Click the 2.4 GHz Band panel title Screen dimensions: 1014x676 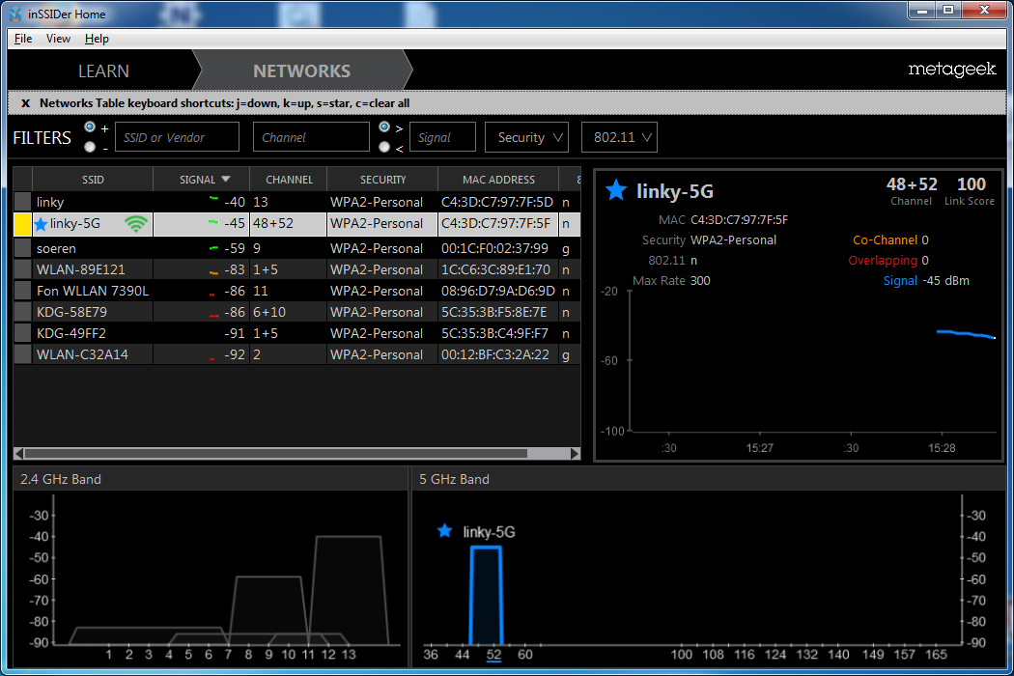pyautogui.click(x=61, y=479)
